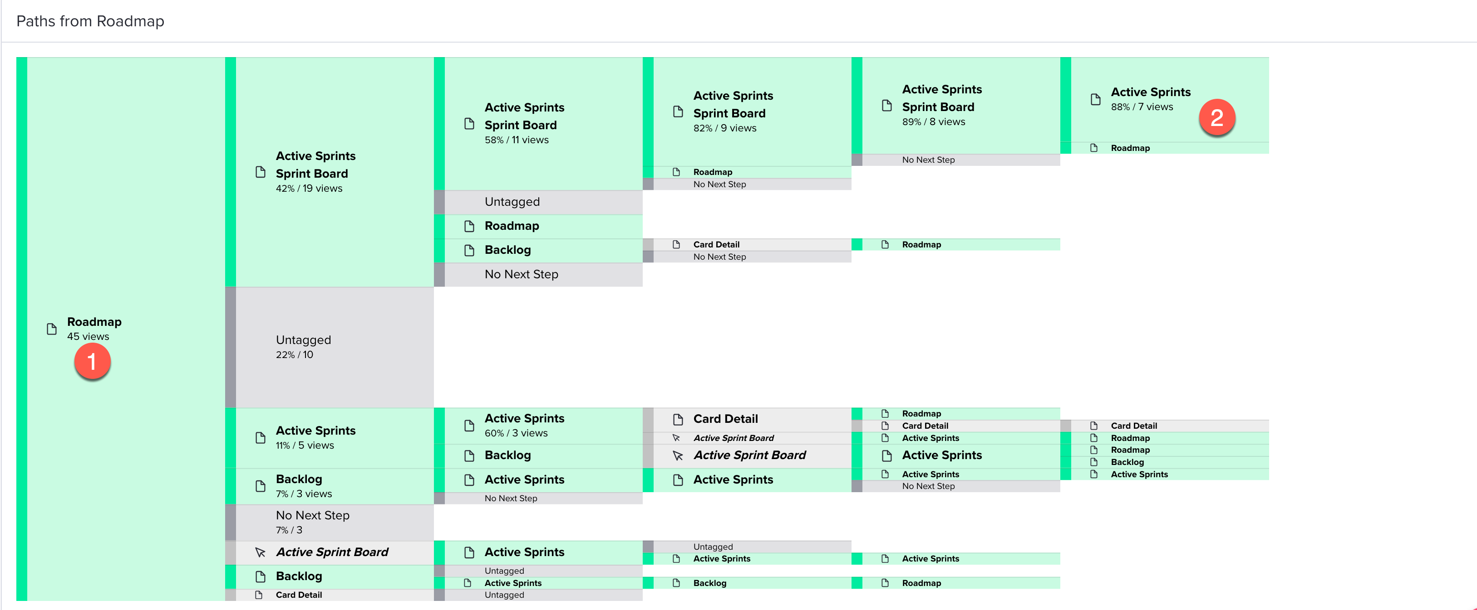
Task: Open the Sprint Board 58% / 11 views node
Action: click(544, 124)
